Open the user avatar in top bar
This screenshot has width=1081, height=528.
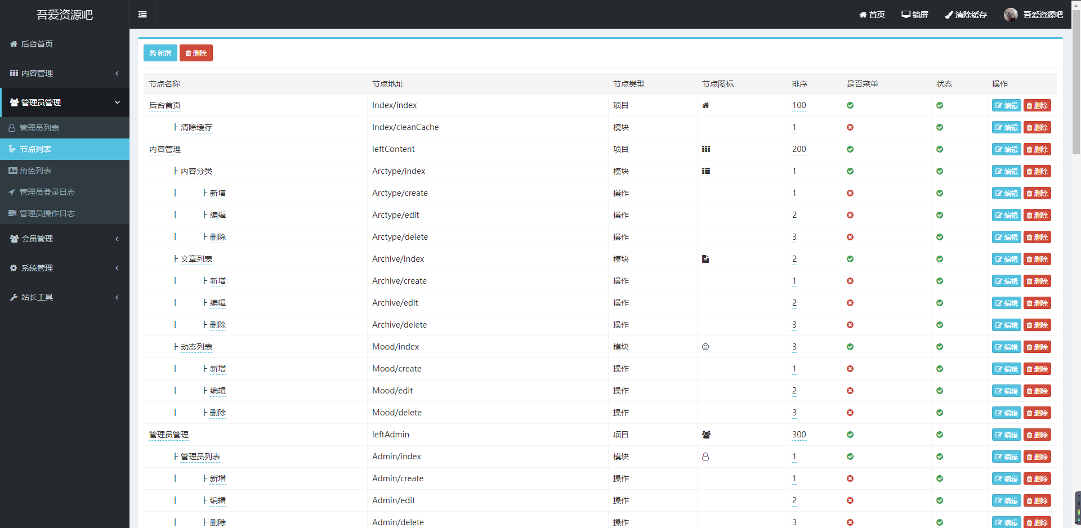pyautogui.click(x=1011, y=15)
